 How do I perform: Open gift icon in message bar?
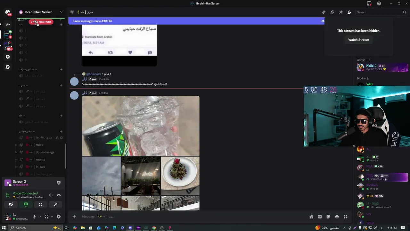click(x=311, y=217)
